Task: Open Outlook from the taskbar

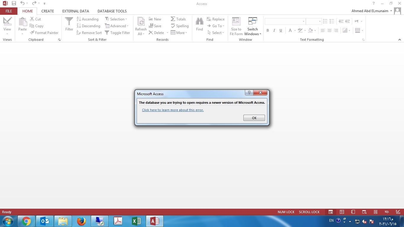Action: [45, 221]
